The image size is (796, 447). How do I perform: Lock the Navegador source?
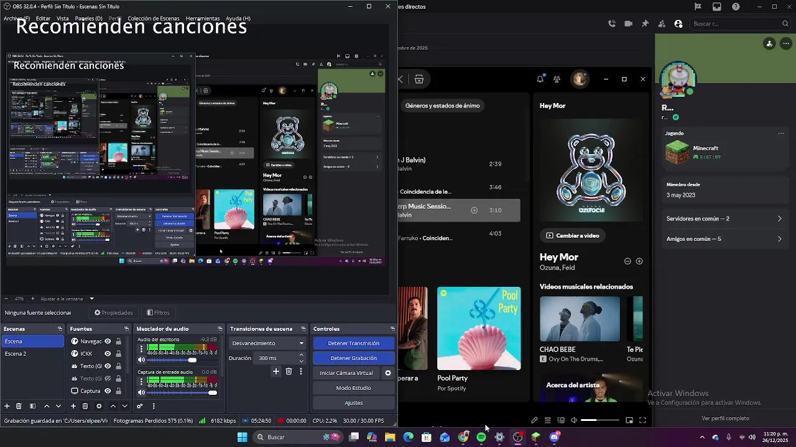point(118,341)
